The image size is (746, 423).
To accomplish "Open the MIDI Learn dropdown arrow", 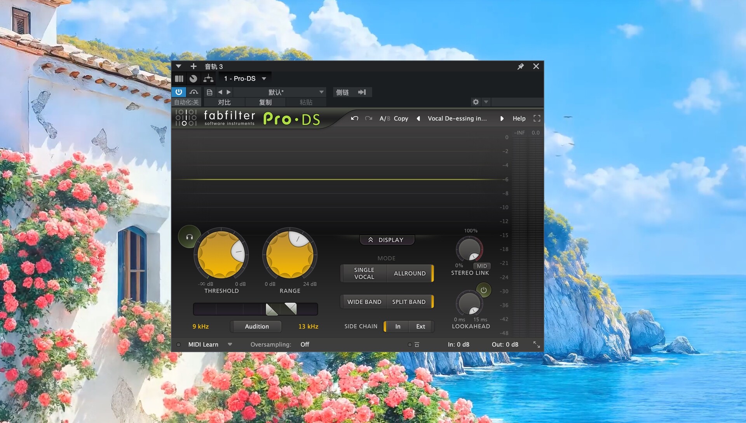I will point(230,345).
